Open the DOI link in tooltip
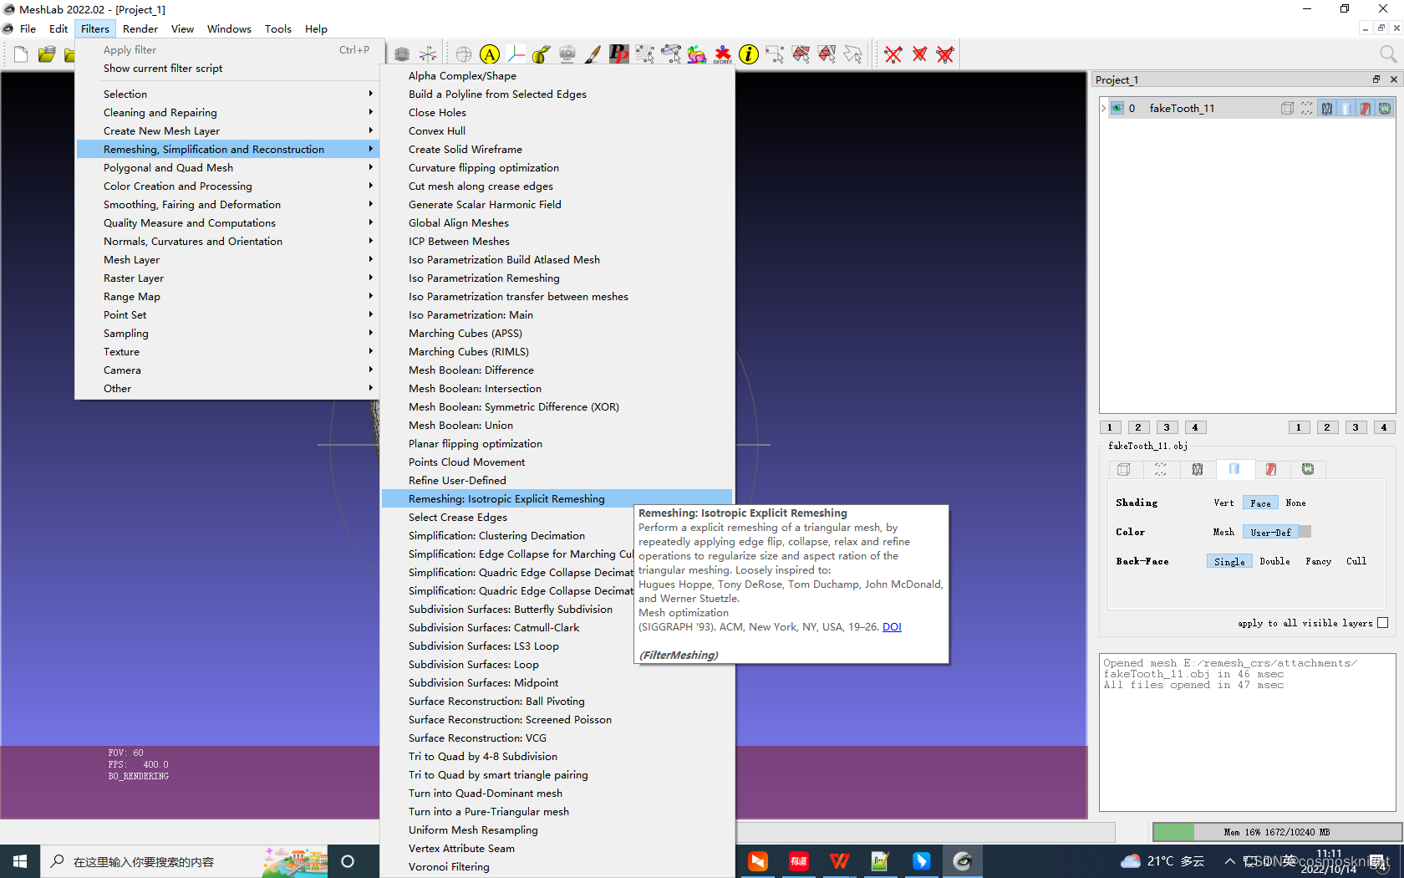 point(892,626)
